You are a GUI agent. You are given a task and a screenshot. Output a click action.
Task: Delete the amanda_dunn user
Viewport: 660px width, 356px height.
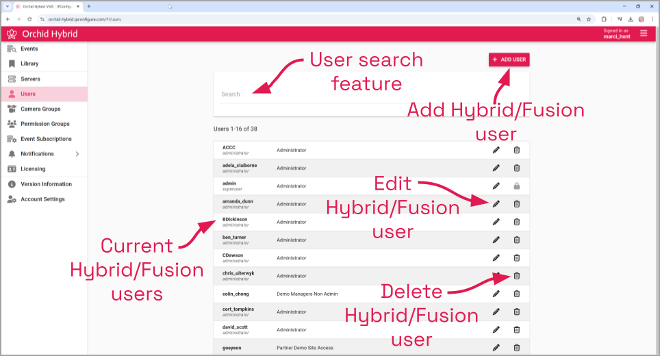pos(517,204)
